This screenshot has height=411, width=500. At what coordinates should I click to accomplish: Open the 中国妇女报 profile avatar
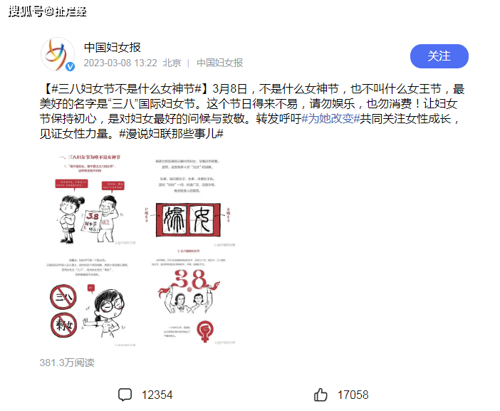point(58,54)
